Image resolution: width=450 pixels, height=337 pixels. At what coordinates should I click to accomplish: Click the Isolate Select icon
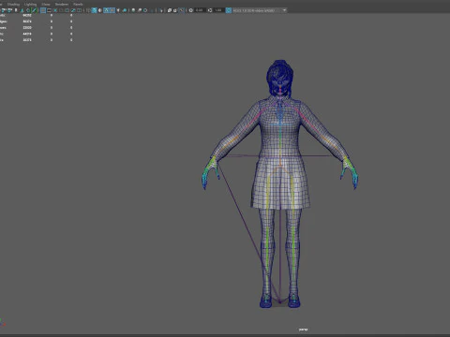[x=161, y=10]
